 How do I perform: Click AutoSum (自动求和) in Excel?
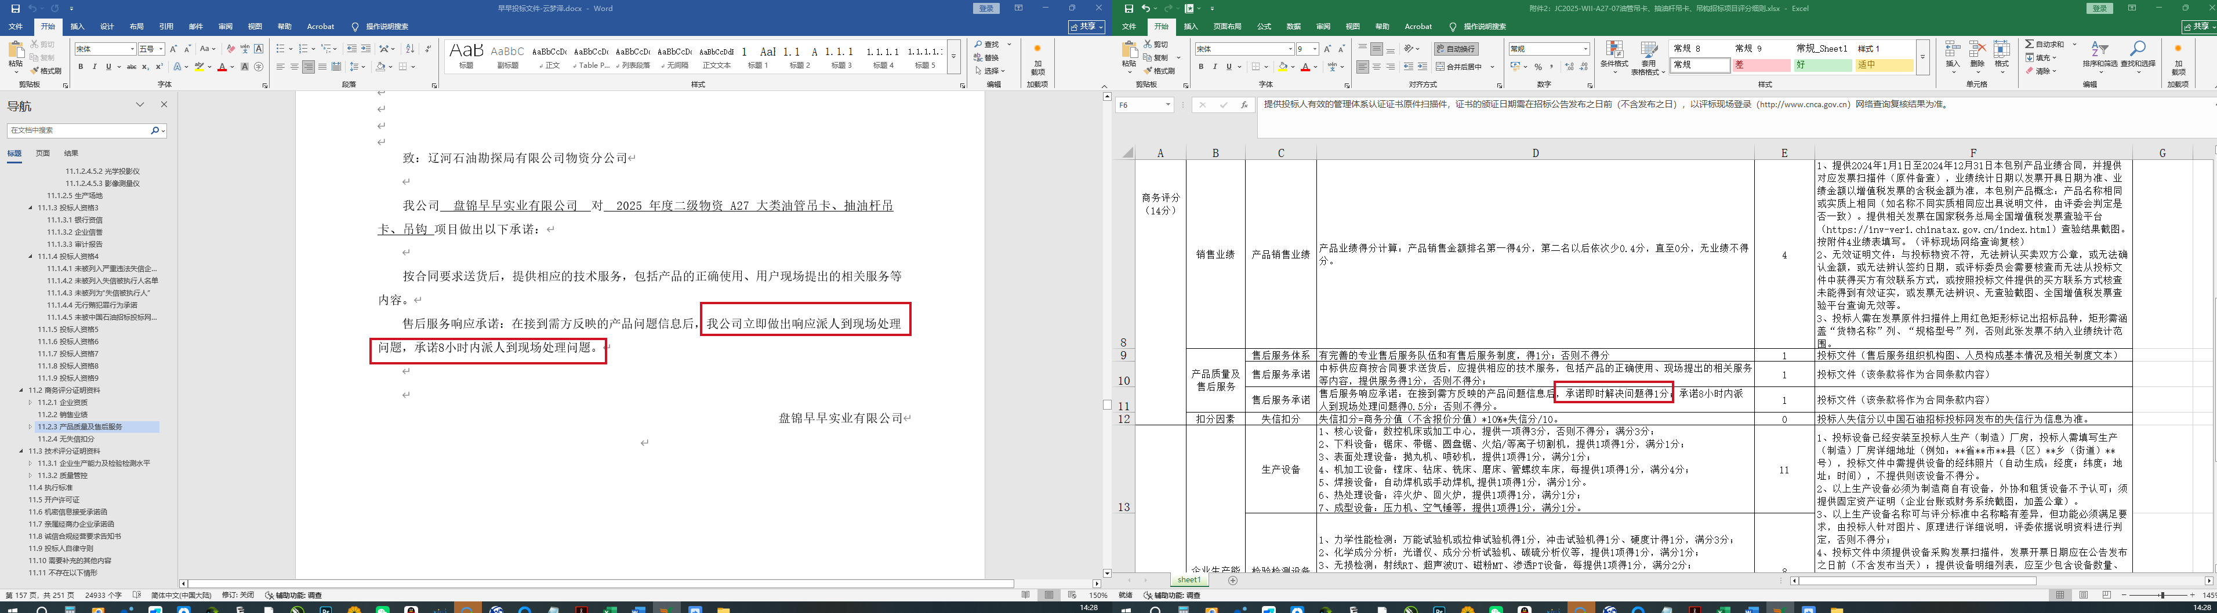click(2044, 45)
